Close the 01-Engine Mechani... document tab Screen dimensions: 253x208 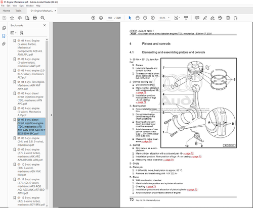55,11
